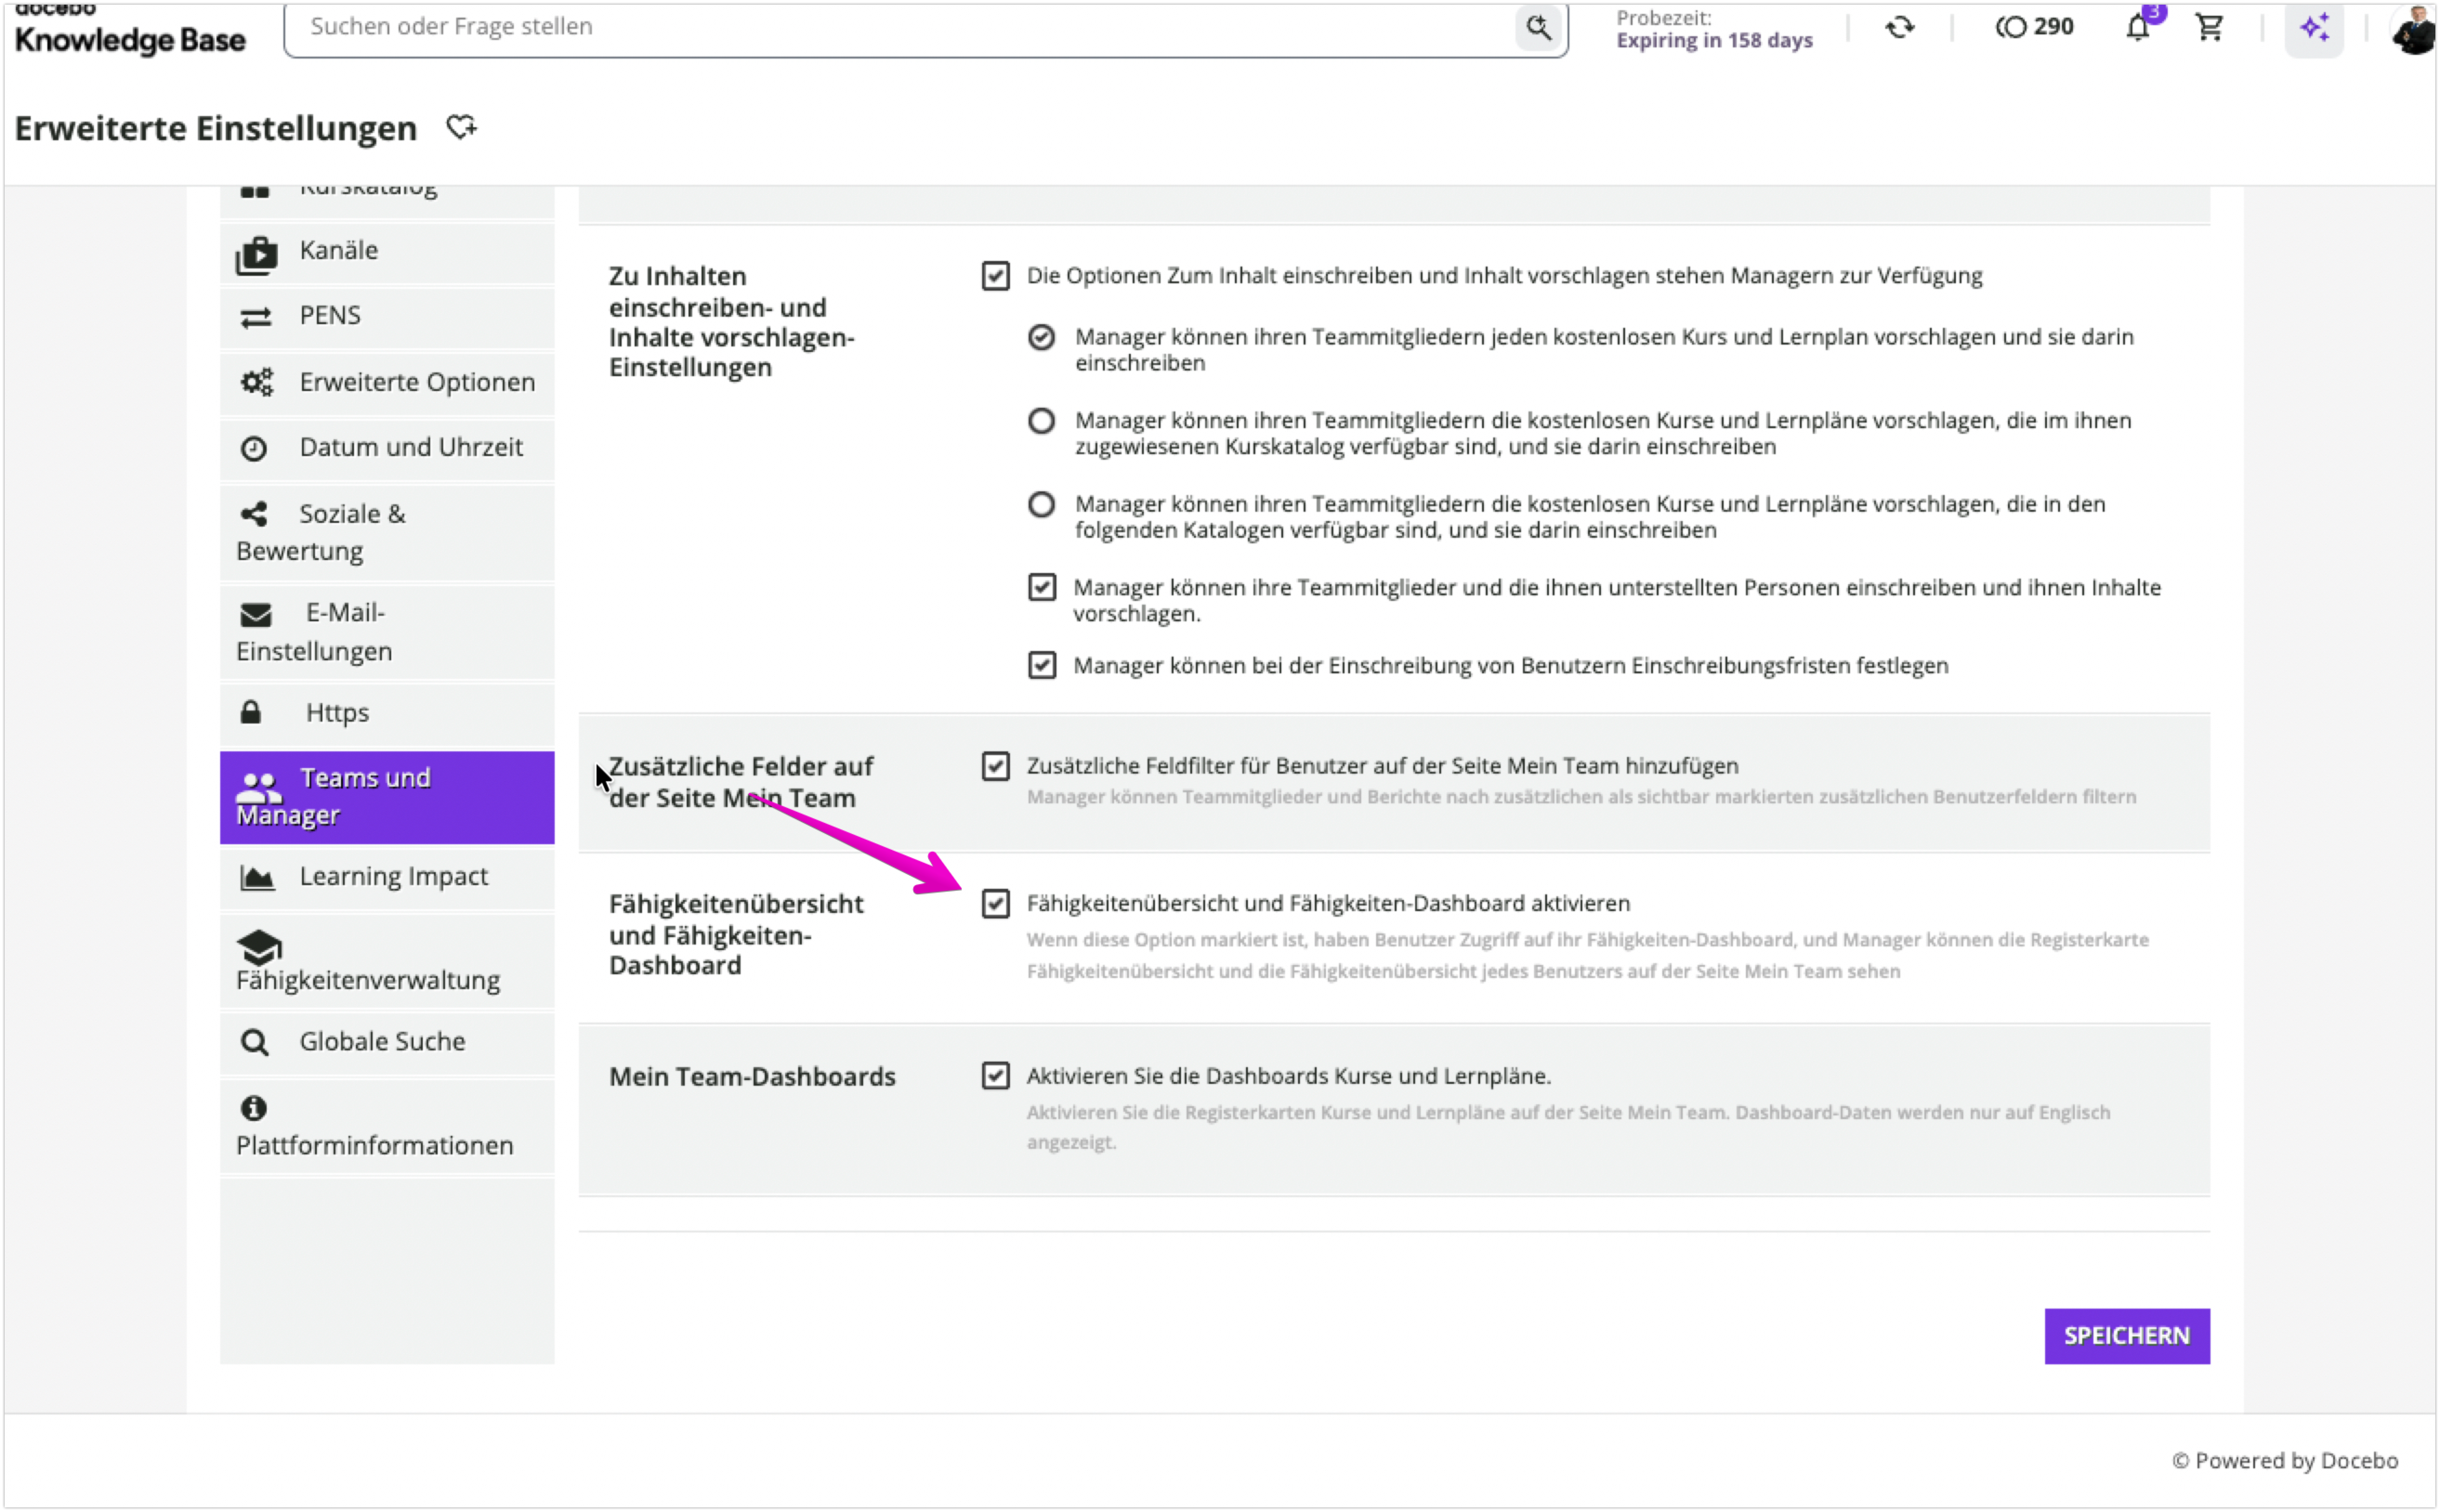This screenshot has width=2440, height=1512.
Task: Toggle 'Fähigkeitenübersicht und Fähigkeiten-Dashboard aktivieren' checkbox
Action: tap(996, 904)
